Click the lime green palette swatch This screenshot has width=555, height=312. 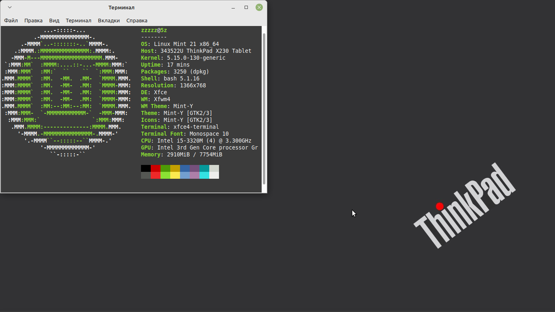[165, 175]
